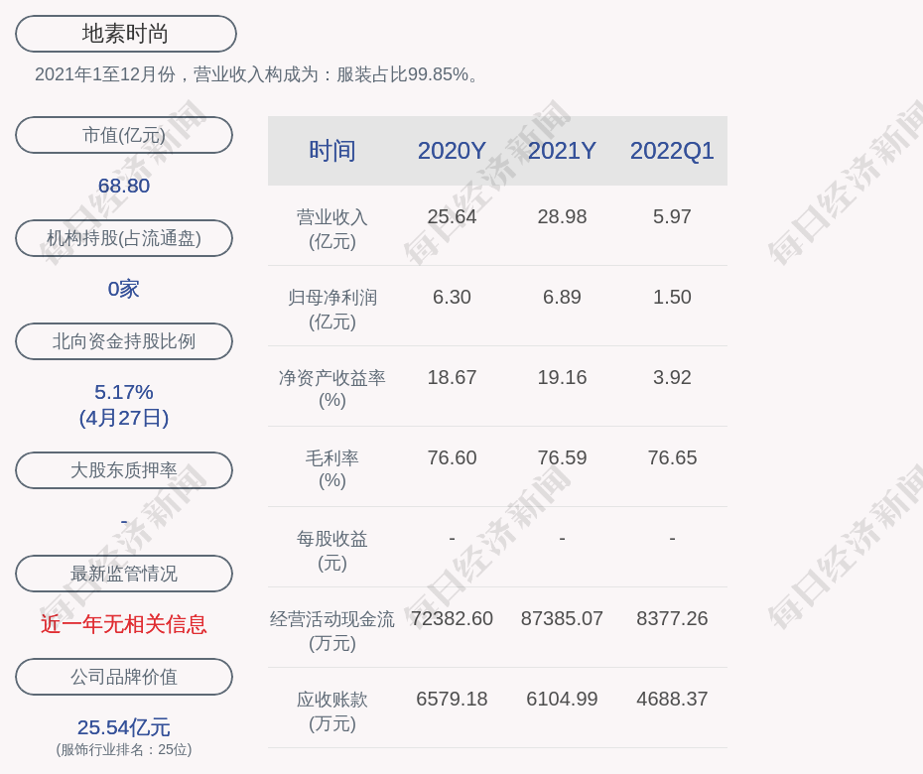Click the 地素时尚 company name pill

pos(125,34)
